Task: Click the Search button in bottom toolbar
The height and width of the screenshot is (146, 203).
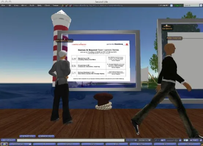Action: pos(93,144)
